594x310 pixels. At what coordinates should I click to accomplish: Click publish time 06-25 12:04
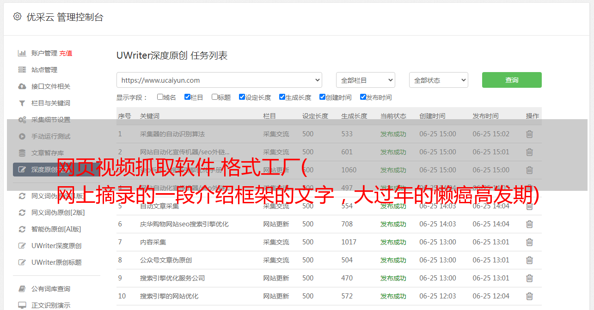[x=491, y=296]
